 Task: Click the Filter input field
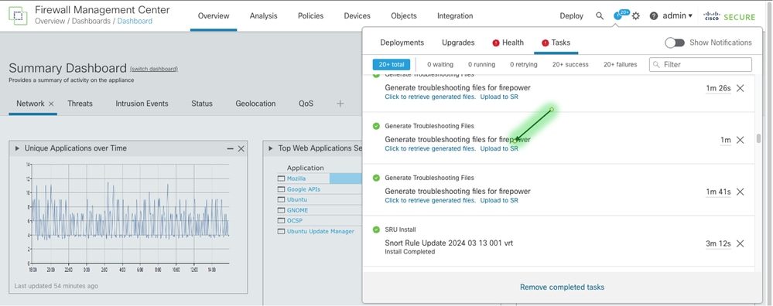(x=700, y=64)
